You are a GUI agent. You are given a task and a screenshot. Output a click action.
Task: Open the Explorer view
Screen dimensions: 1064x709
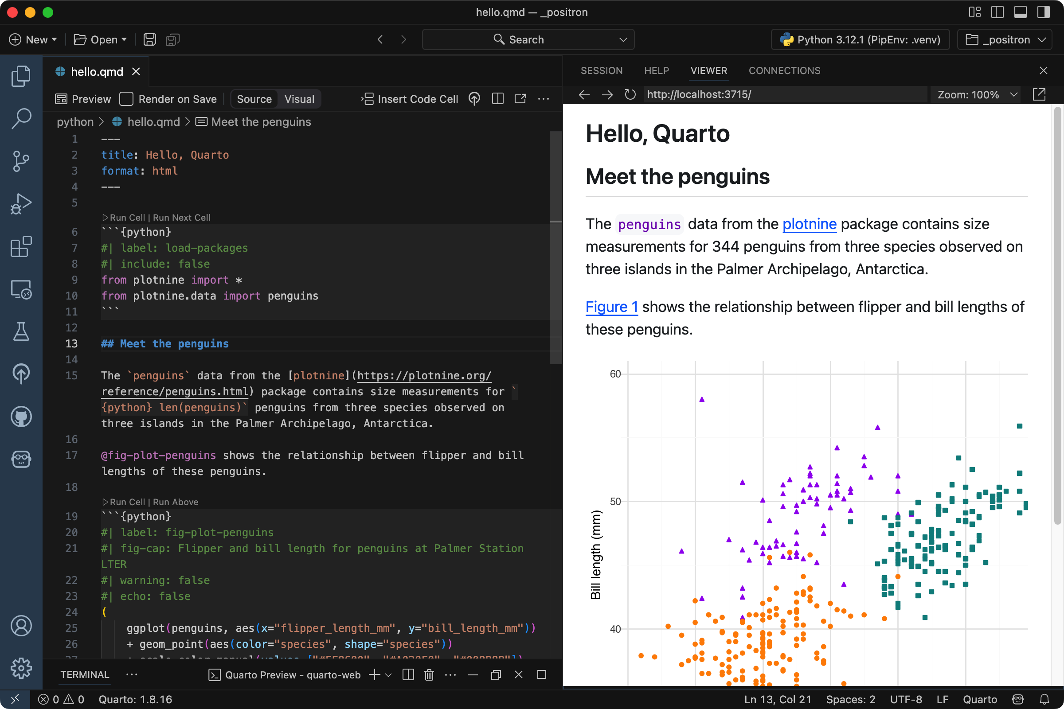[x=21, y=75]
